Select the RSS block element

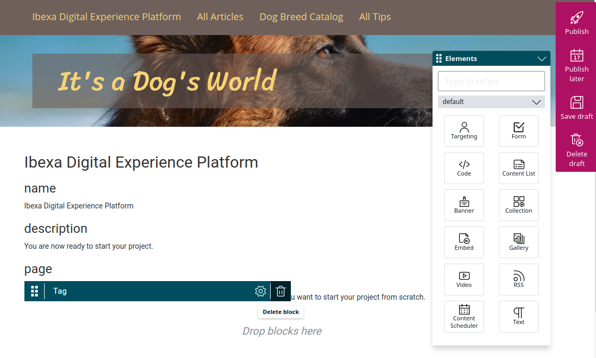[x=519, y=280]
